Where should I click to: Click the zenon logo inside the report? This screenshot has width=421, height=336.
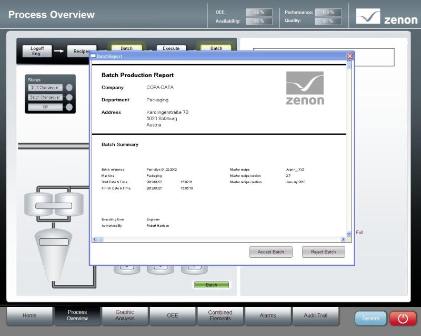[305, 88]
